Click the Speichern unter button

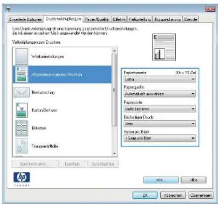[x=34, y=164]
